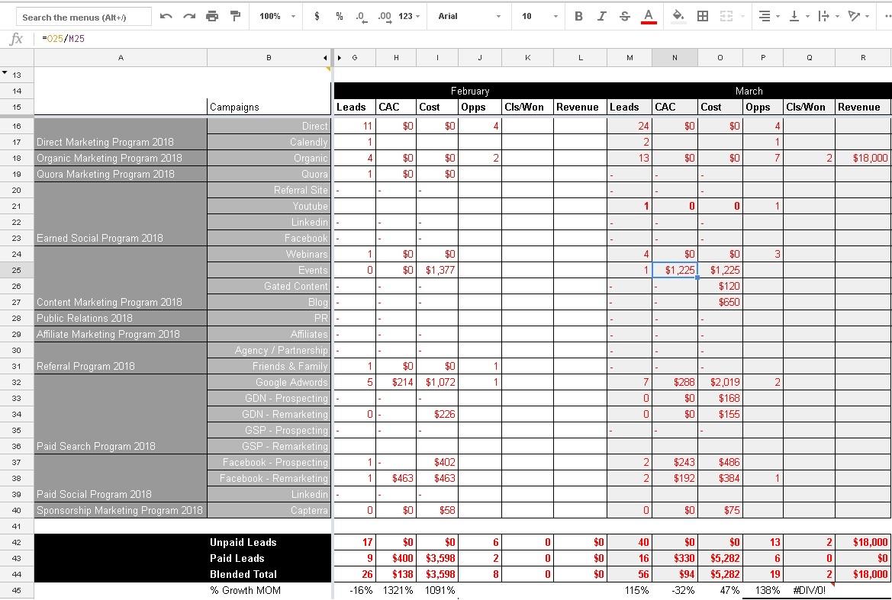Increase decimal places
This screenshot has width=892, height=600.
(385, 17)
